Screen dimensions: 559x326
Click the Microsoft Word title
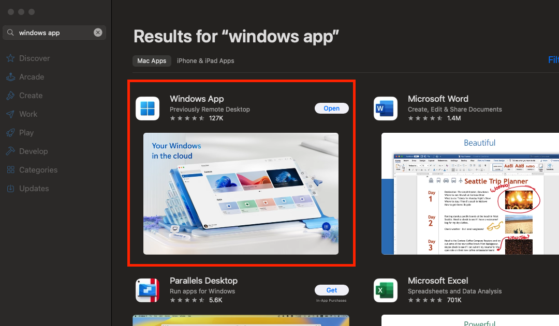click(438, 99)
